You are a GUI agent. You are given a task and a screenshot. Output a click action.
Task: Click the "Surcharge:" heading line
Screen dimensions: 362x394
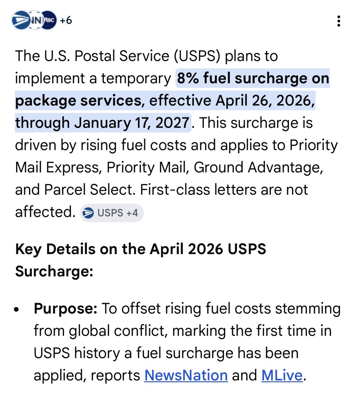[x=54, y=271]
